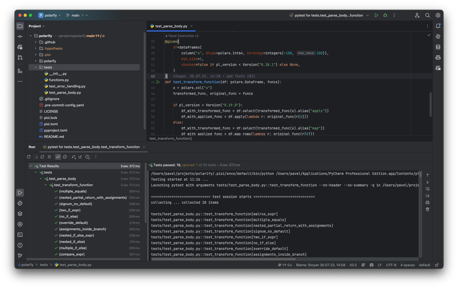This screenshot has height=288, width=458.
Task: Click the default interpreter widget
Action: (x=425, y=265)
